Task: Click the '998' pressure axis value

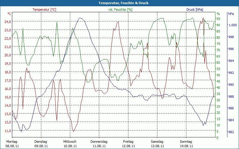Action: (x=231, y=37)
